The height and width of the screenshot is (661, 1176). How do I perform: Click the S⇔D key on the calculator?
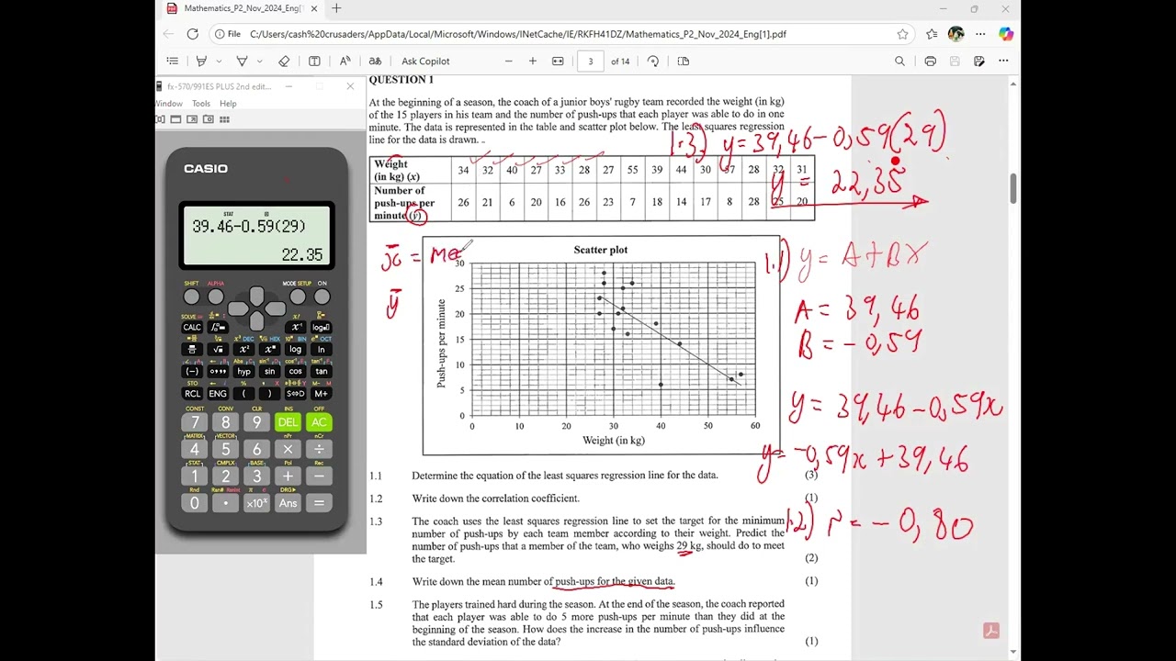(295, 394)
